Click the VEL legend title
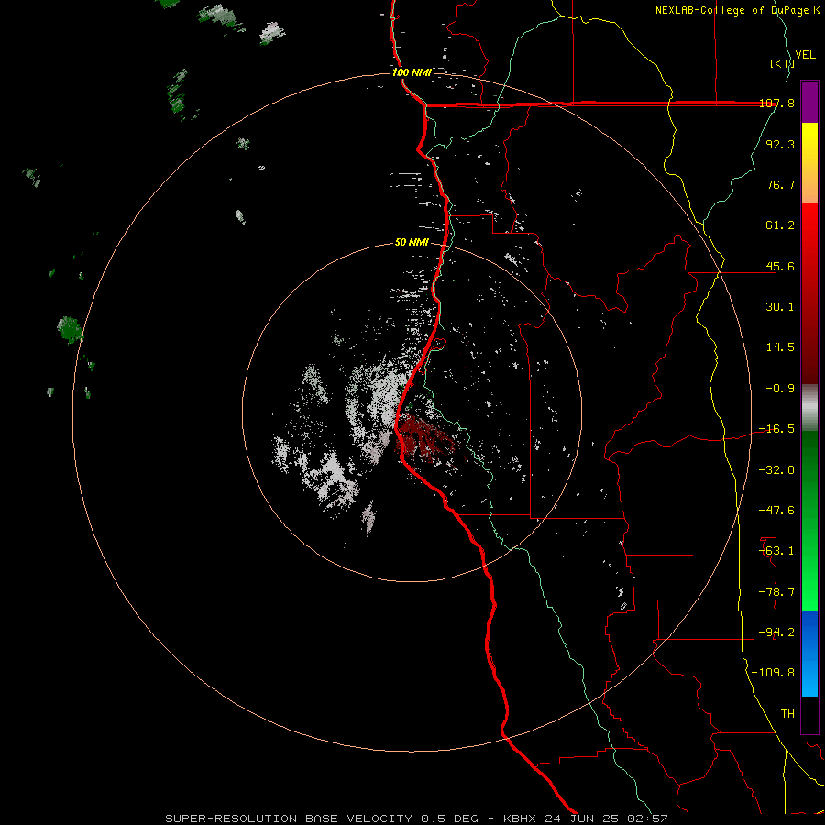The image size is (825, 825). (805, 55)
